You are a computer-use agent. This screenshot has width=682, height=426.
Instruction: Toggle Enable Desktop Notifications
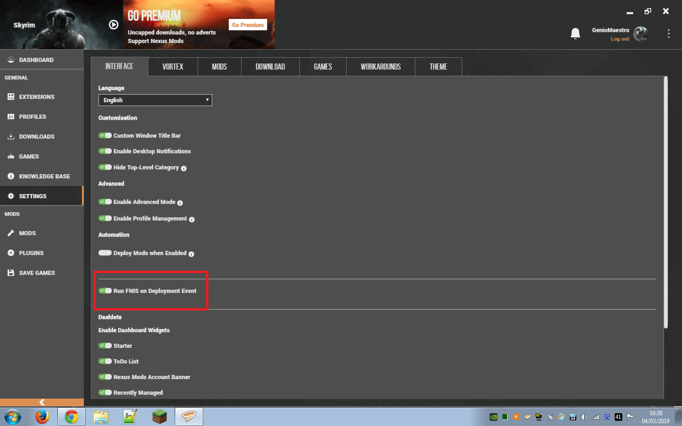(105, 151)
